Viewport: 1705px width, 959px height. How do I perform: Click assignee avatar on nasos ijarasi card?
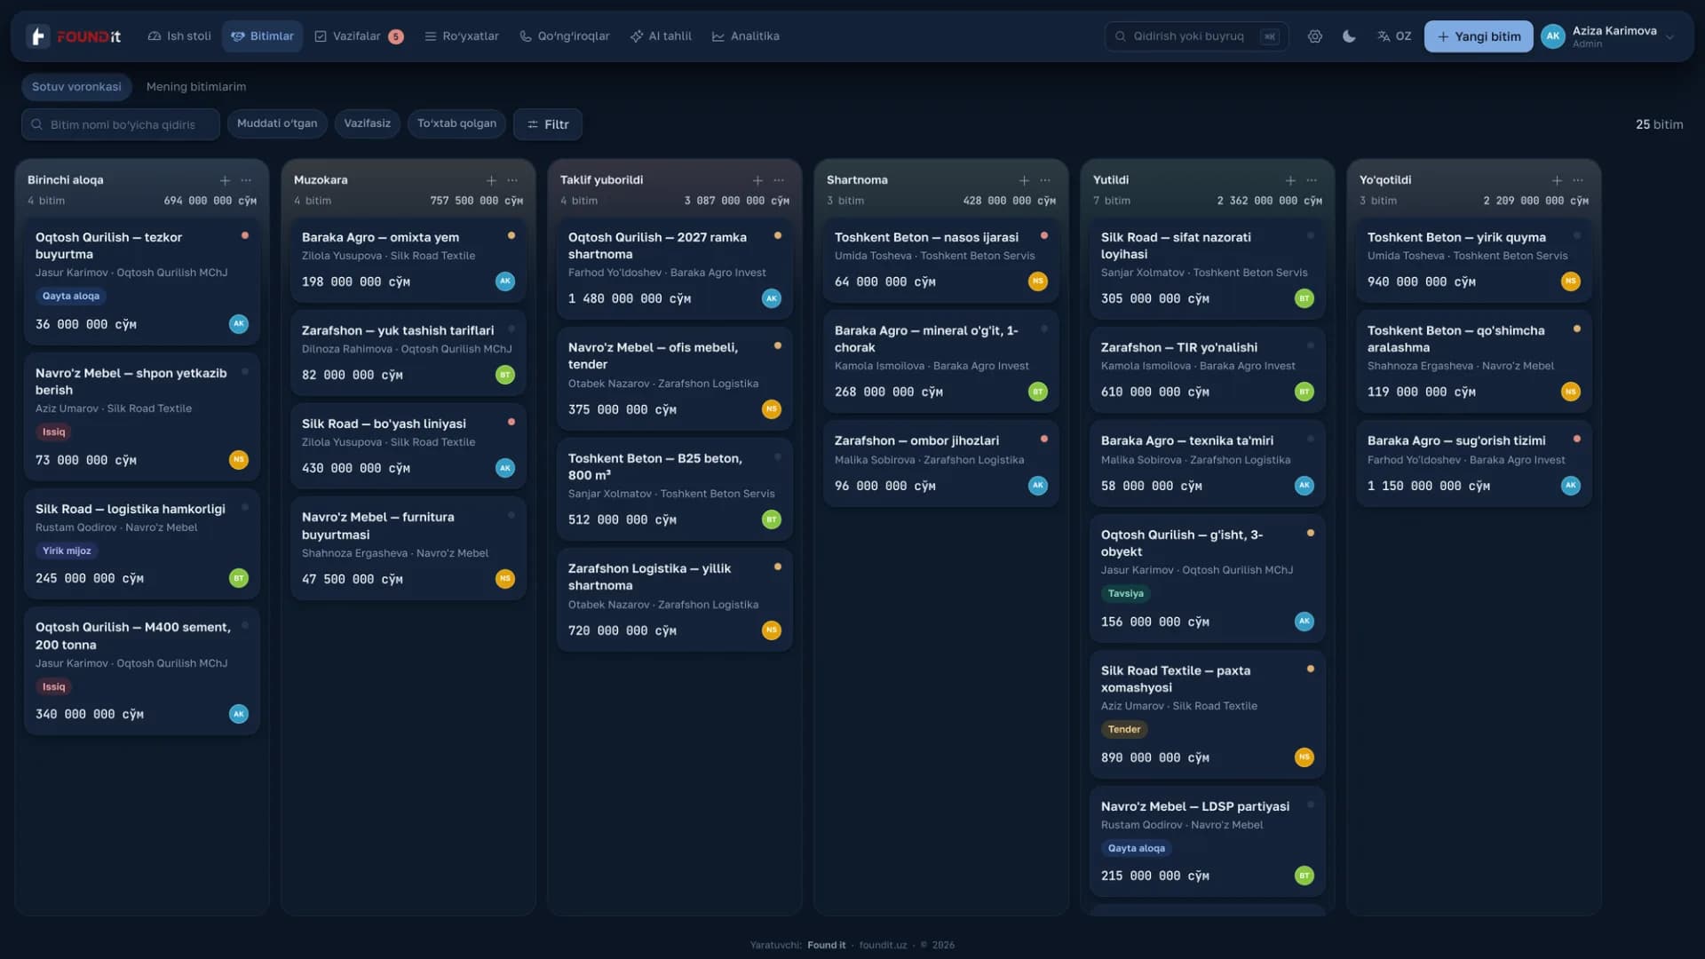[x=1038, y=281]
